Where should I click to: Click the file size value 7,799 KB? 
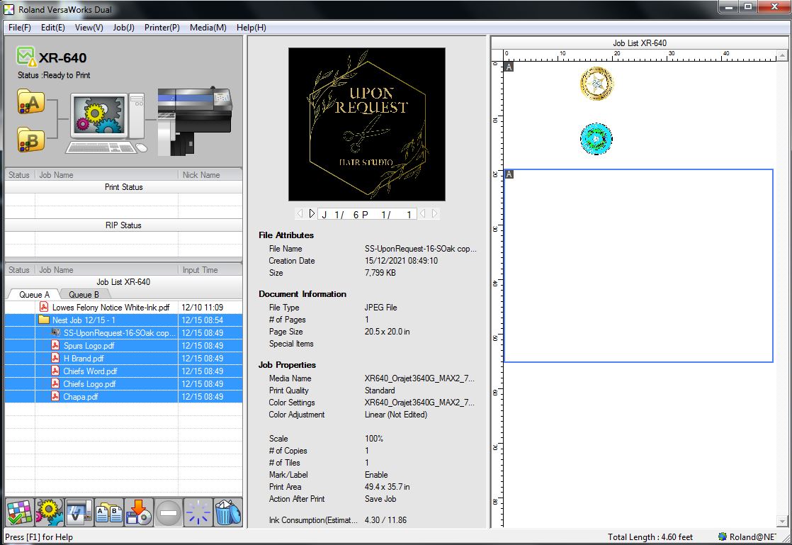pos(380,273)
